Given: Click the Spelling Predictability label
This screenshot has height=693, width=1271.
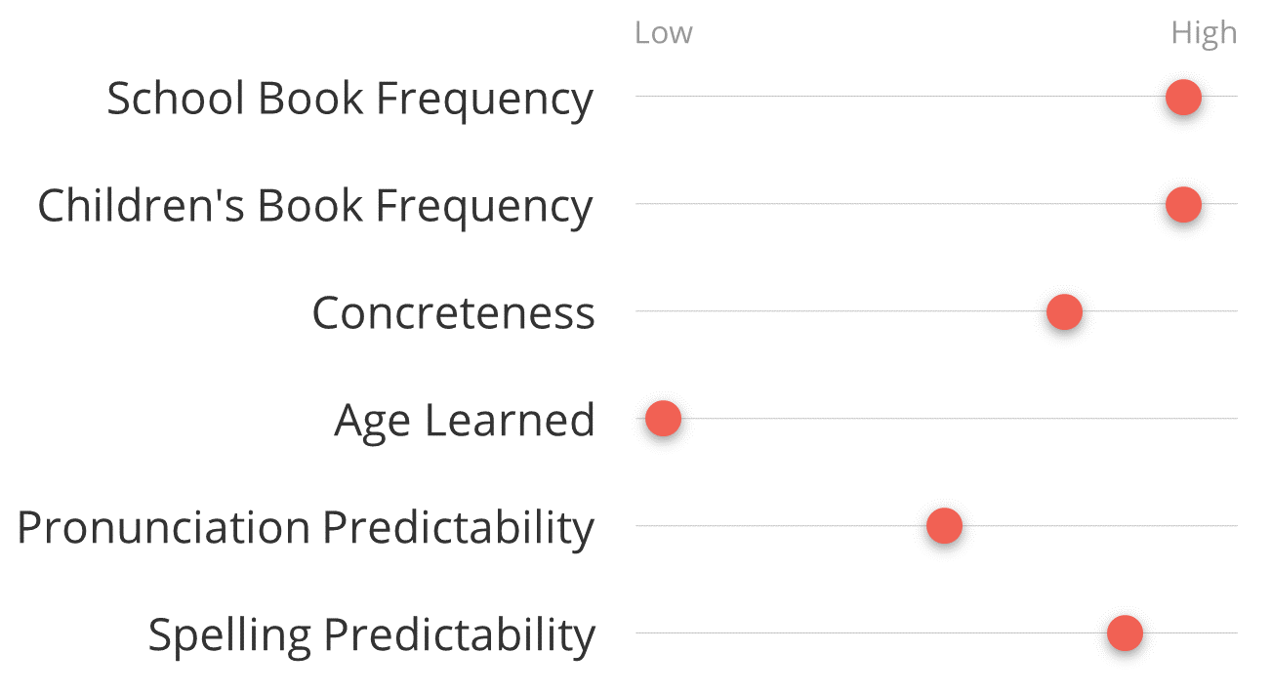Looking at the screenshot, I should tap(372, 636).
